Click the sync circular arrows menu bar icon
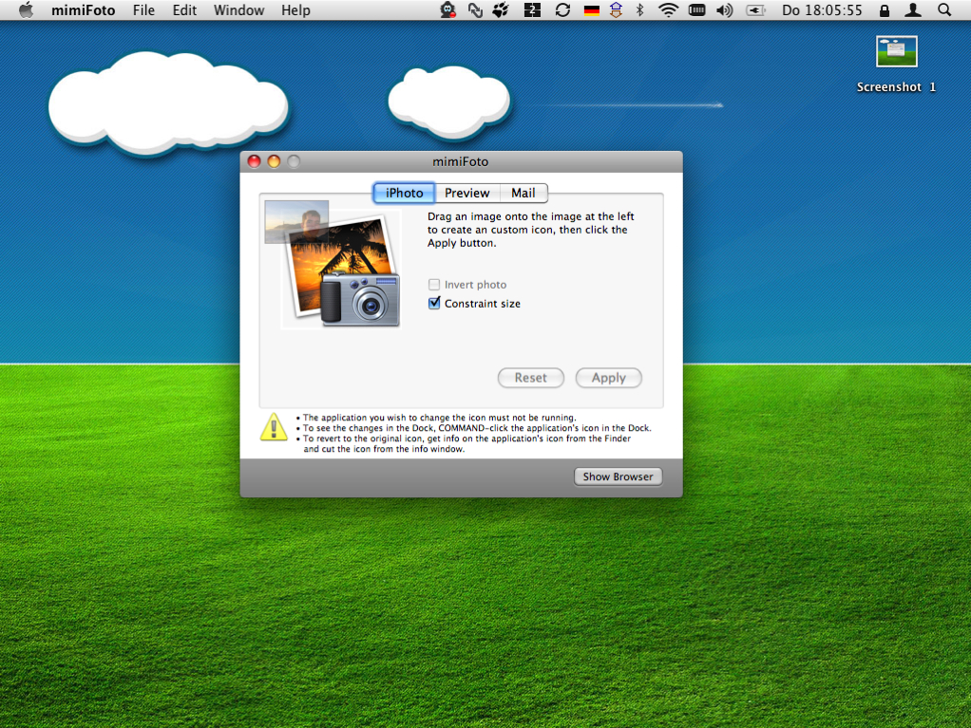 tap(562, 9)
